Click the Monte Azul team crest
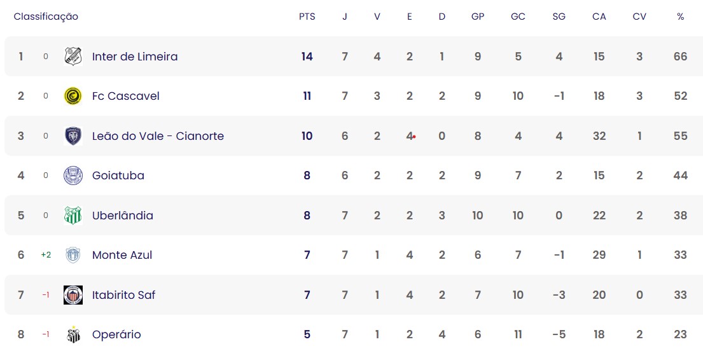703x351 pixels. pyautogui.click(x=73, y=255)
